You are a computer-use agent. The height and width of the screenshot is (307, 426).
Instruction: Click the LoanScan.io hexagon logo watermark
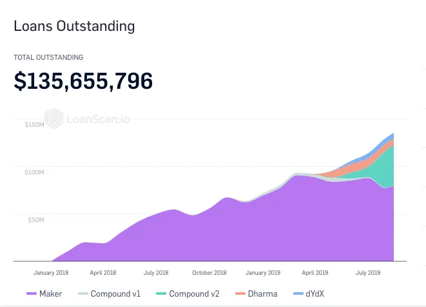point(54,118)
